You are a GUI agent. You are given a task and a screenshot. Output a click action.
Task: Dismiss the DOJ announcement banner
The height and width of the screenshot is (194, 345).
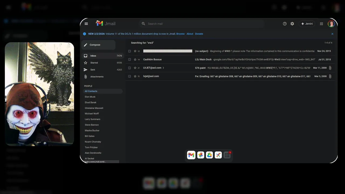click(x=332, y=34)
